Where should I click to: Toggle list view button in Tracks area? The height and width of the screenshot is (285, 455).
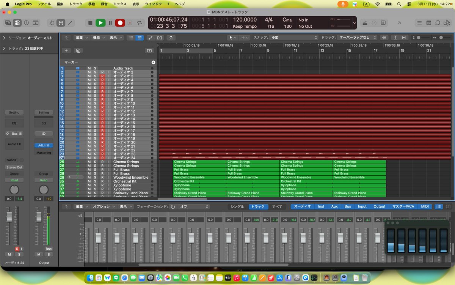click(139, 38)
